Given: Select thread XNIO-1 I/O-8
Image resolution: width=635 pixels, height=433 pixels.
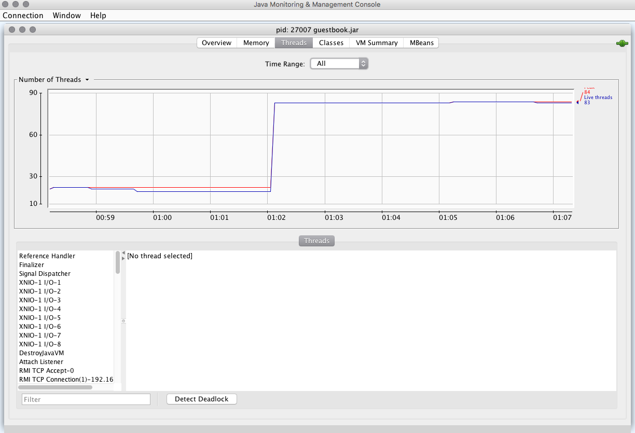Looking at the screenshot, I should (65, 344).
